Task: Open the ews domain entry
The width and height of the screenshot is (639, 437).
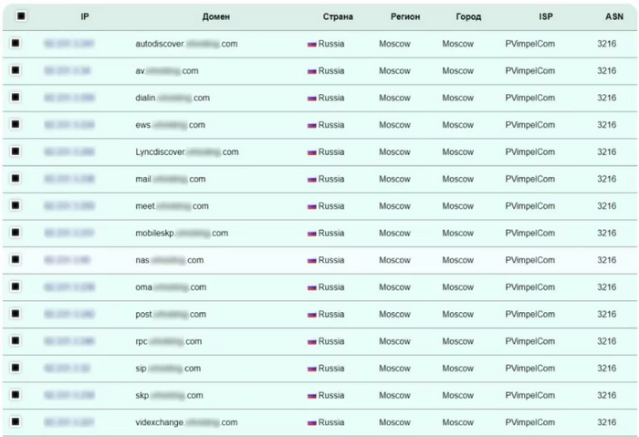Action: point(170,125)
